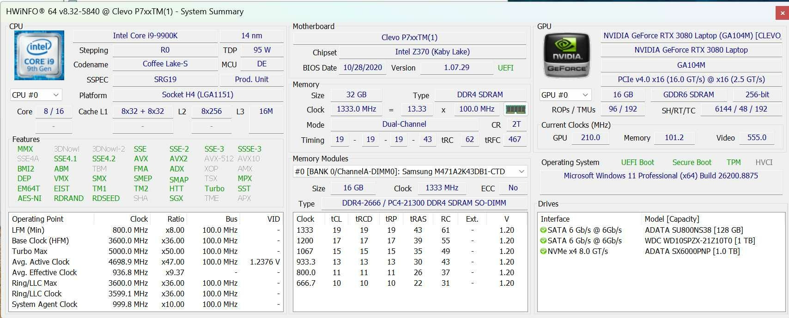This screenshot has width=789, height=318.
Task: Select the Intel Core i9-9900K name field
Action: [x=145, y=35]
